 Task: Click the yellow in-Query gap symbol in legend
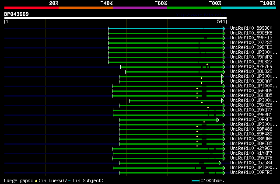[x=36, y=181]
